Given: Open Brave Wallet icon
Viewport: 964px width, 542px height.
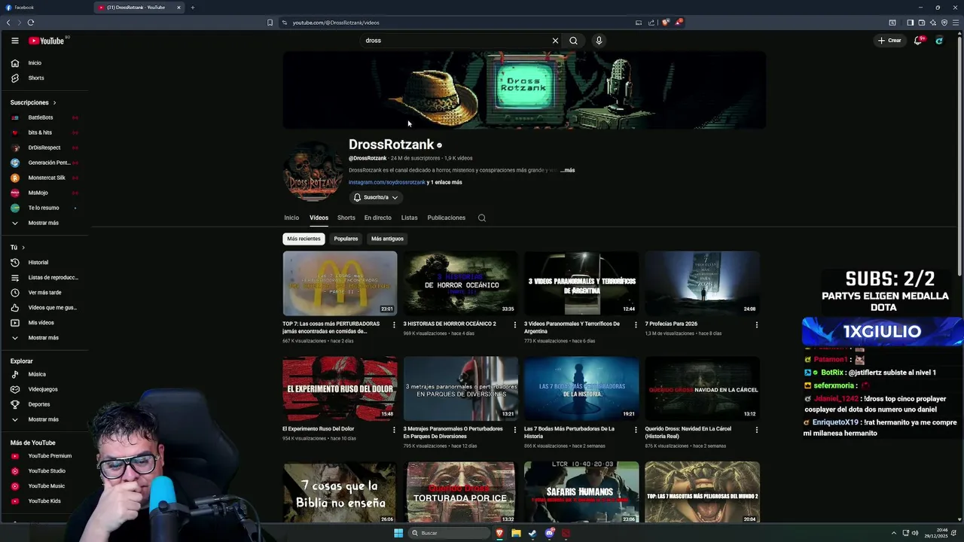Looking at the screenshot, I should point(921,23).
